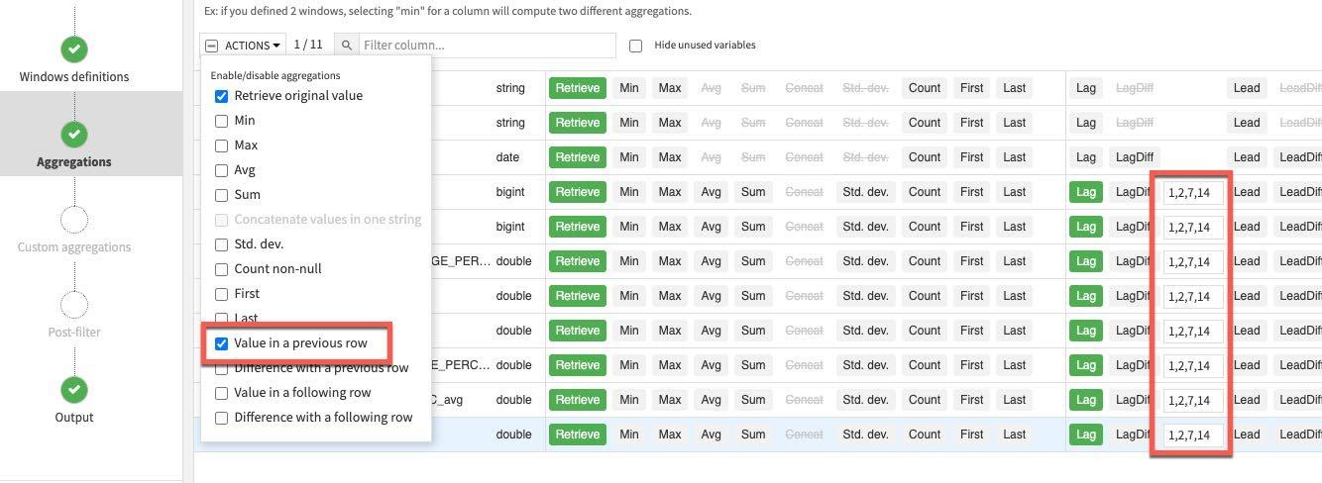This screenshot has width=1322, height=483.
Task: Open the Custom aggregations step circle
Action: pyautogui.click(x=73, y=219)
